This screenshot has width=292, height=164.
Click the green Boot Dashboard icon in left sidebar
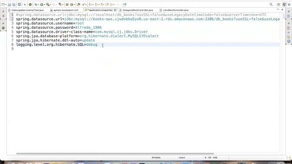3,28
